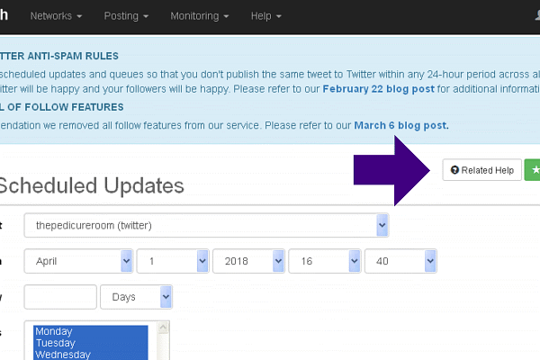Choose Wednesday in the weekday list
The image size is (540, 360).
(62, 355)
